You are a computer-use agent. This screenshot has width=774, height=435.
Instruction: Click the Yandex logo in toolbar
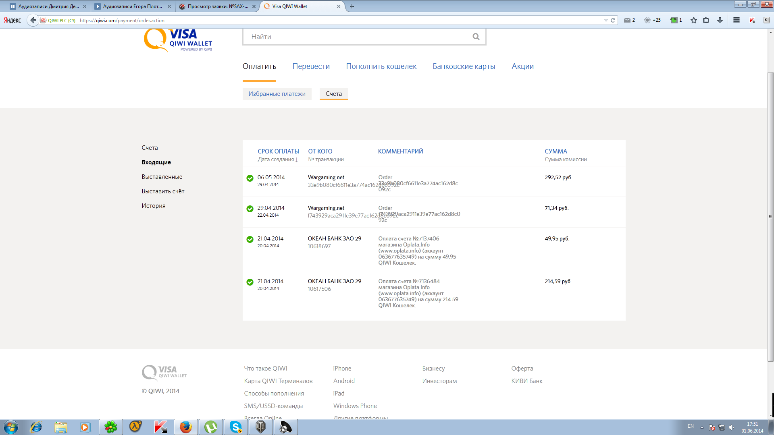(12, 20)
